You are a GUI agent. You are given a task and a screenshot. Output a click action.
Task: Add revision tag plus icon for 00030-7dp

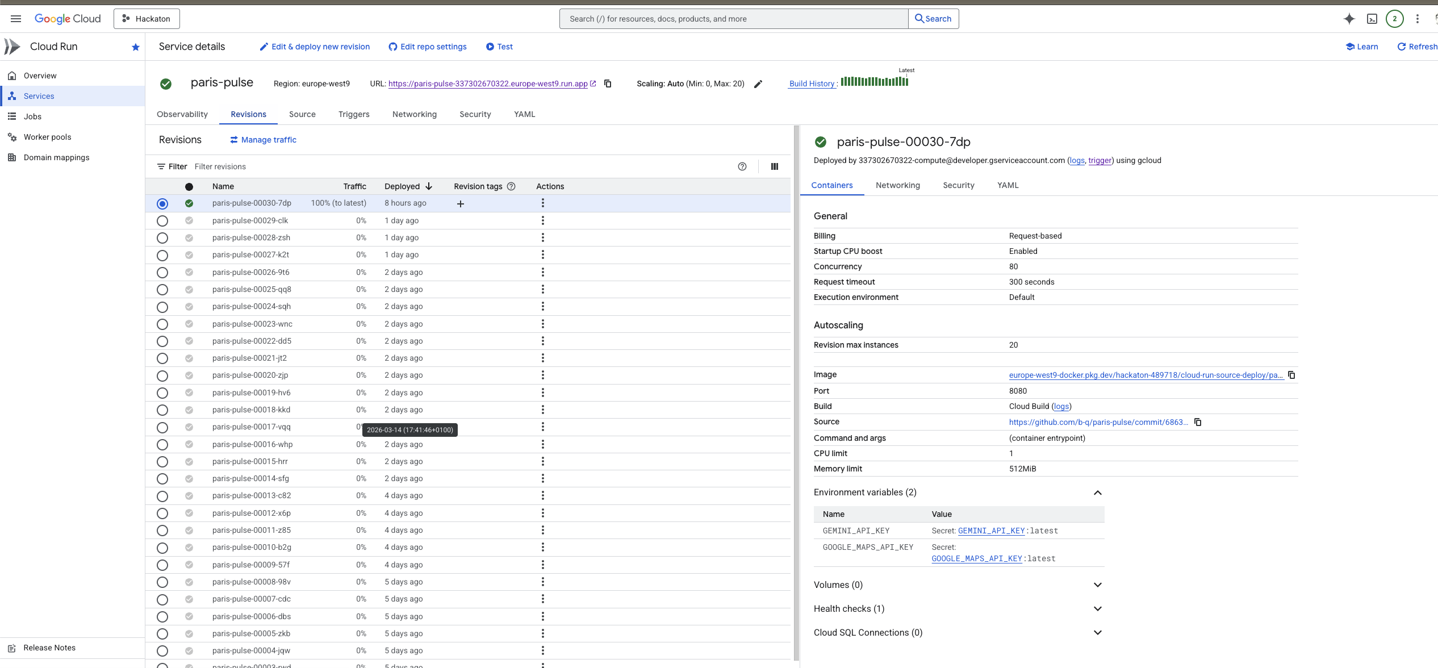461,203
